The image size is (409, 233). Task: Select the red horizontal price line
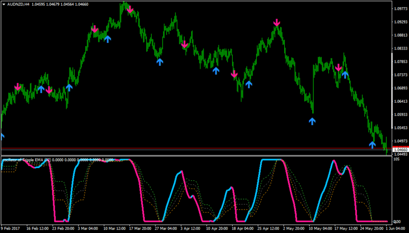[196, 148]
